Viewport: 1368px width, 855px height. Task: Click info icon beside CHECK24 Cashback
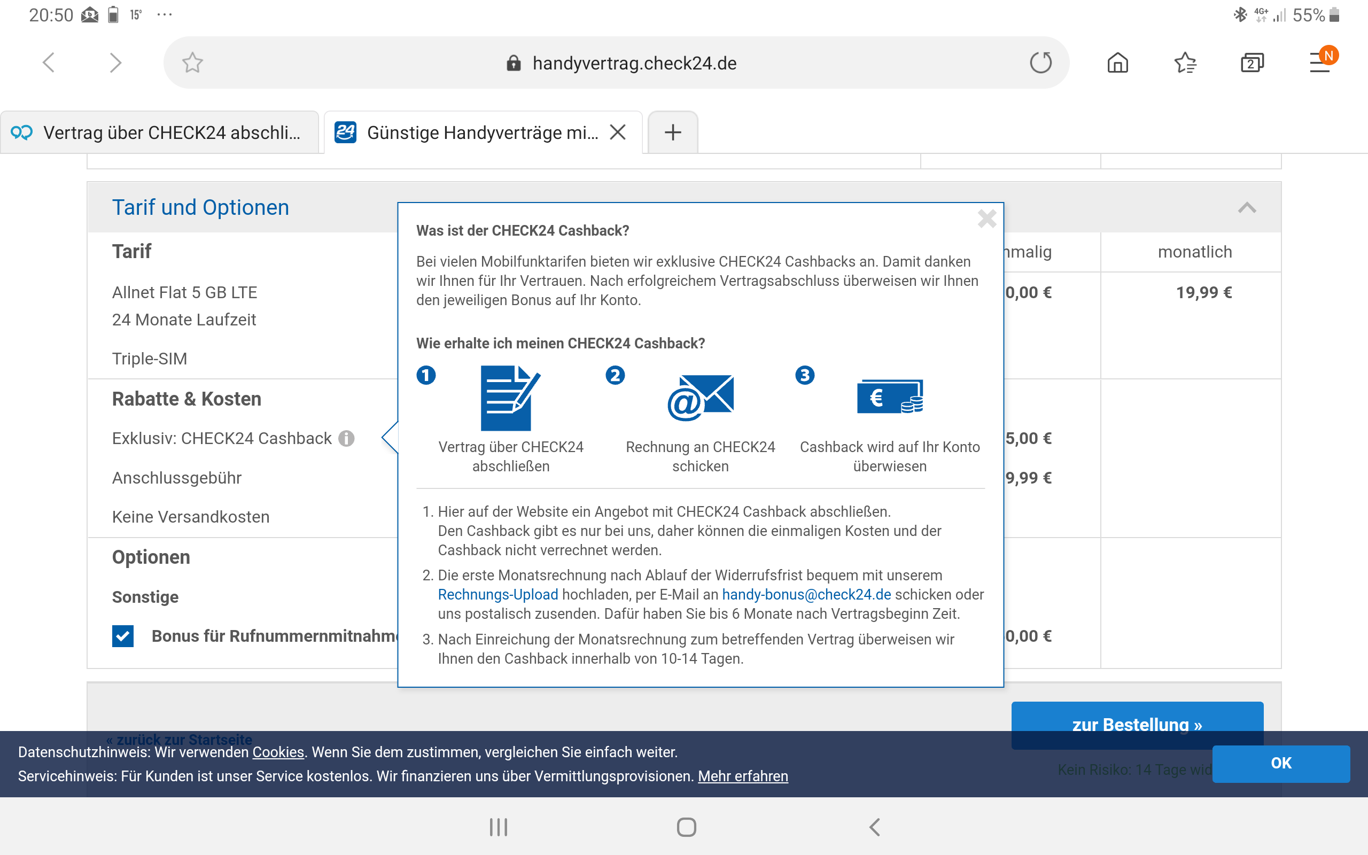tap(346, 438)
